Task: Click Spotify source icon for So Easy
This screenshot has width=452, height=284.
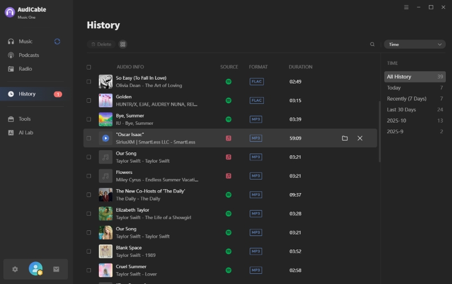Action: point(228,81)
